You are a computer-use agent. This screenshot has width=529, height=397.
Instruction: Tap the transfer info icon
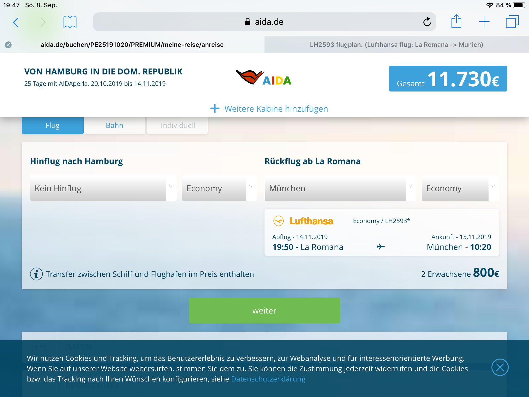click(36, 274)
